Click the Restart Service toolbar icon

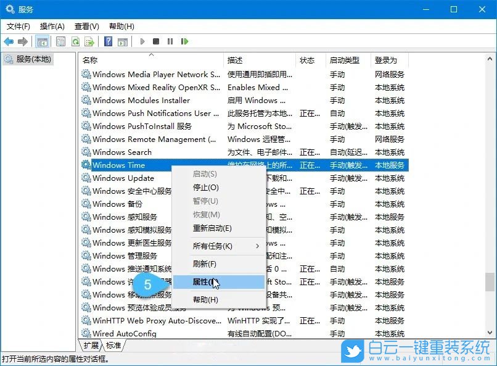click(184, 41)
